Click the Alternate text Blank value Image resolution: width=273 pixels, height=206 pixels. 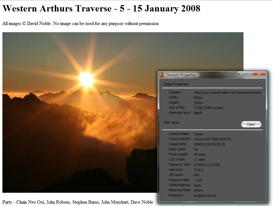[x=198, y=113]
